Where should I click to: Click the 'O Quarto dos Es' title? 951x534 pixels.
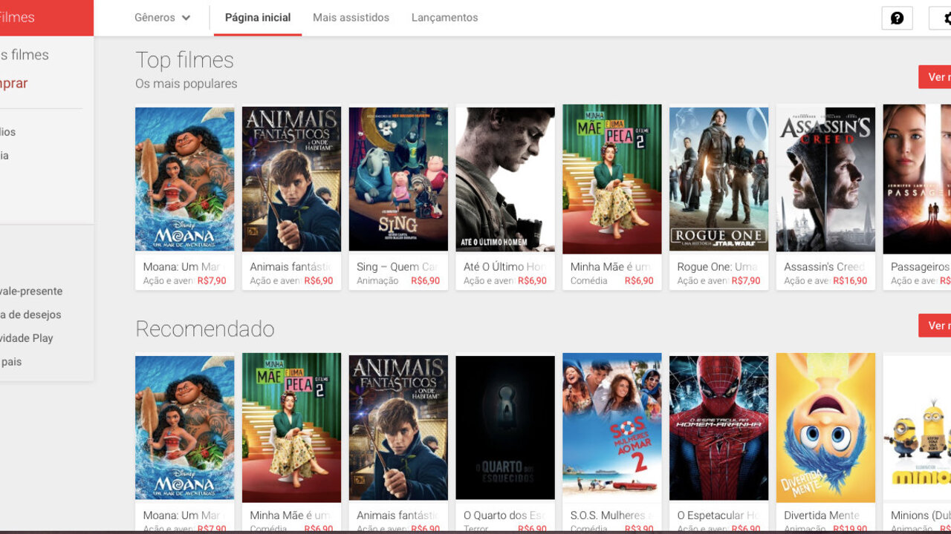[x=504, y=515]
